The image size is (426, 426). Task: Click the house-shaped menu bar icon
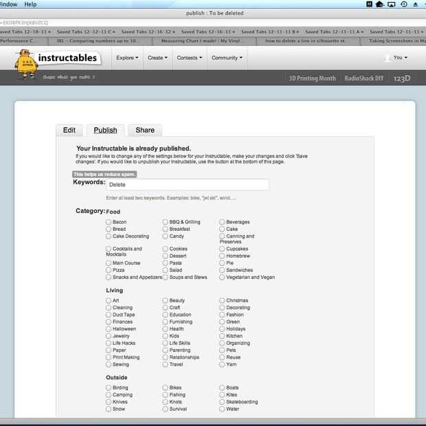(379, 4)
